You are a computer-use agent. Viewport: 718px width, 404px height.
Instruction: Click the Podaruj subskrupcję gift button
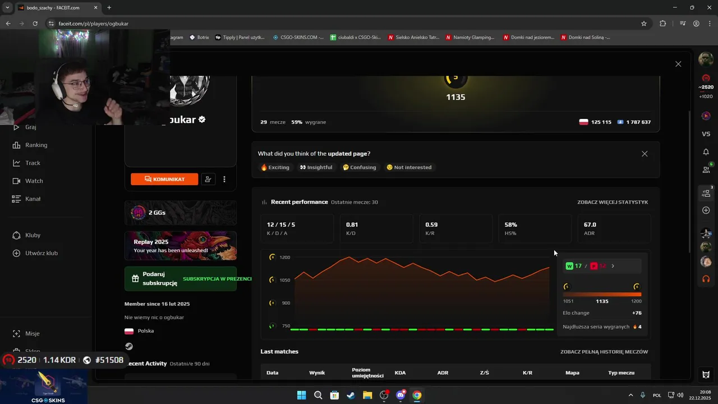click(x=180, y=279)
